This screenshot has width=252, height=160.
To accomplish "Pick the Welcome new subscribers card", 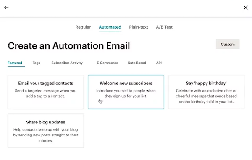I will (126, 92).
